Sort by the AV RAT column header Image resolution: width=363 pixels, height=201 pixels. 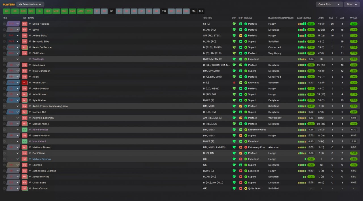coord(353,18)
